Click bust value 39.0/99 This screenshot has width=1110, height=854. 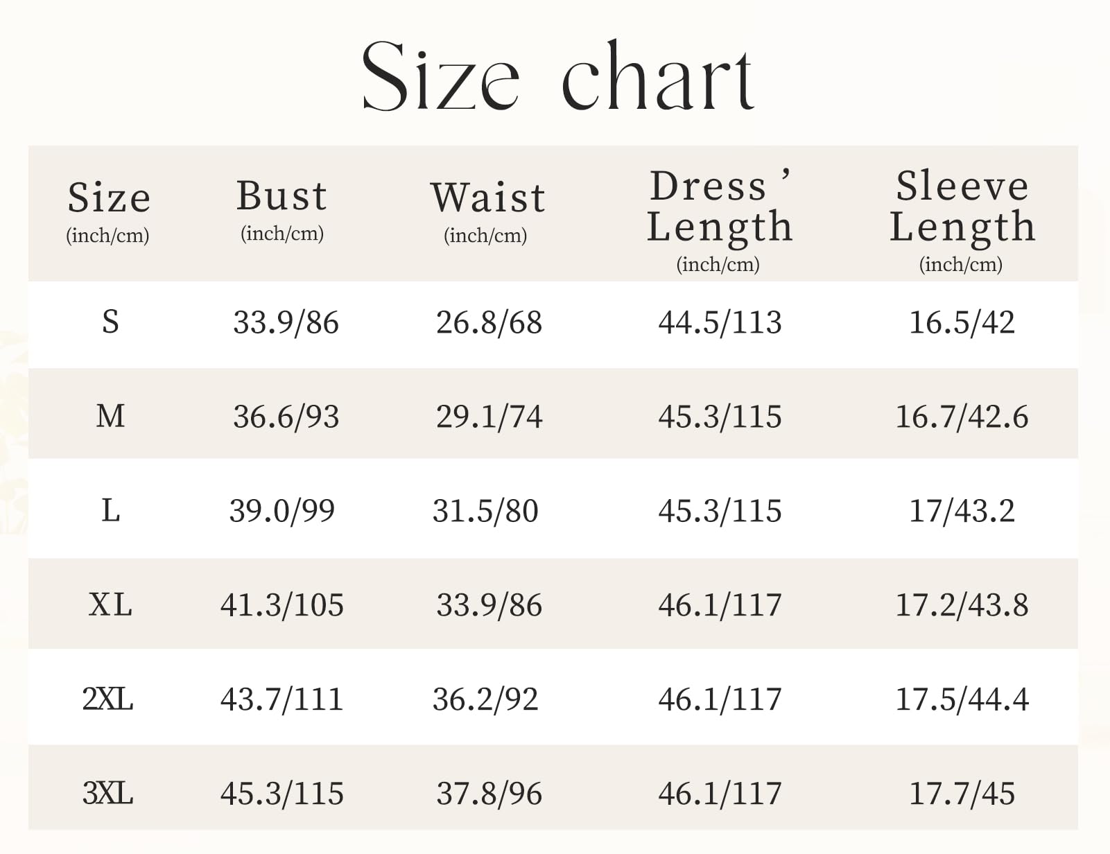281,511
